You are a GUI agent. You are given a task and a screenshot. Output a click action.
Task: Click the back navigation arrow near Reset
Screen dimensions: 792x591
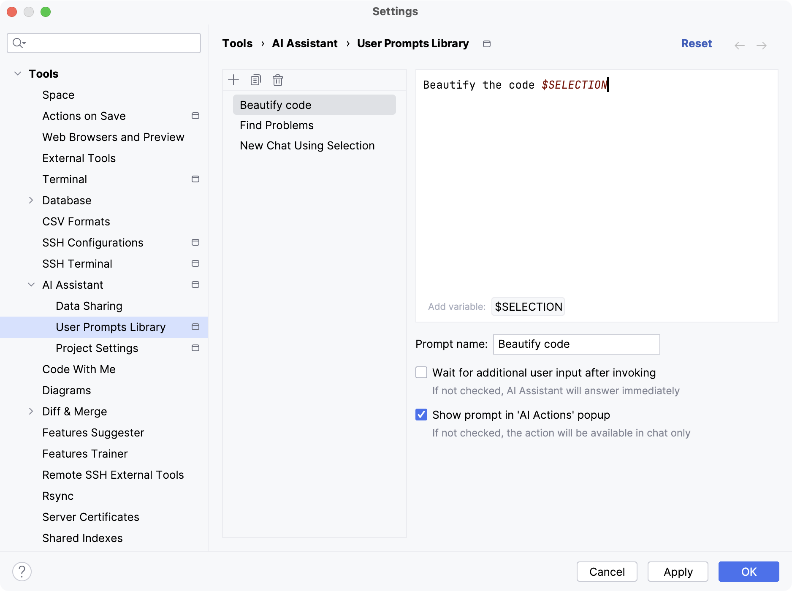click(x=739, y=45)
